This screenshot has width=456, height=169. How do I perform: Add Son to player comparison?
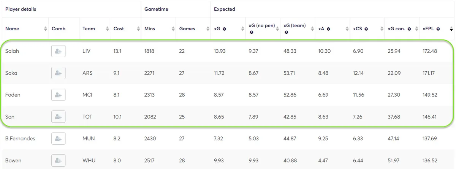point(58,117)
